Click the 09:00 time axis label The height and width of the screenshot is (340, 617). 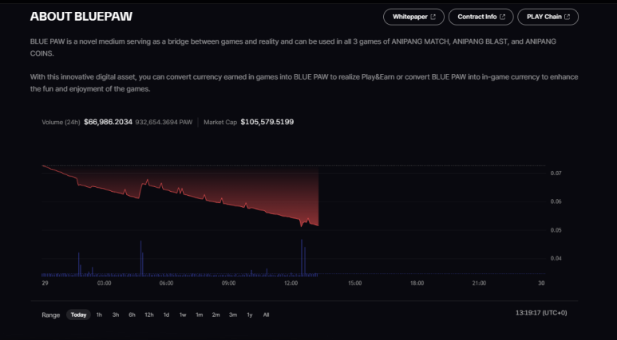[x=228, y=283]
